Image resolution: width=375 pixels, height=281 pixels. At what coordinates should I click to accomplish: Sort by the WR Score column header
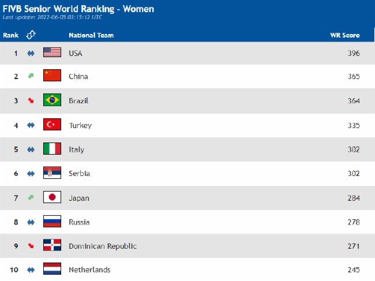click(x=345, y=35)
